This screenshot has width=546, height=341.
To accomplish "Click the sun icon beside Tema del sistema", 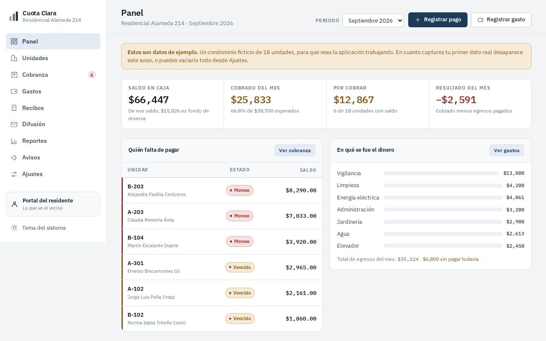I will pos(15,228).
